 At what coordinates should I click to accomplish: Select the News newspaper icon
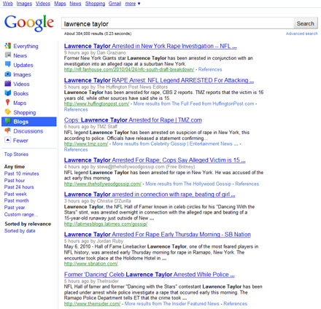point(8,55)
